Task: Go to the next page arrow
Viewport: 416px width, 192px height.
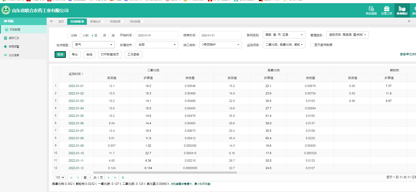Action: (x=108, y=178)
